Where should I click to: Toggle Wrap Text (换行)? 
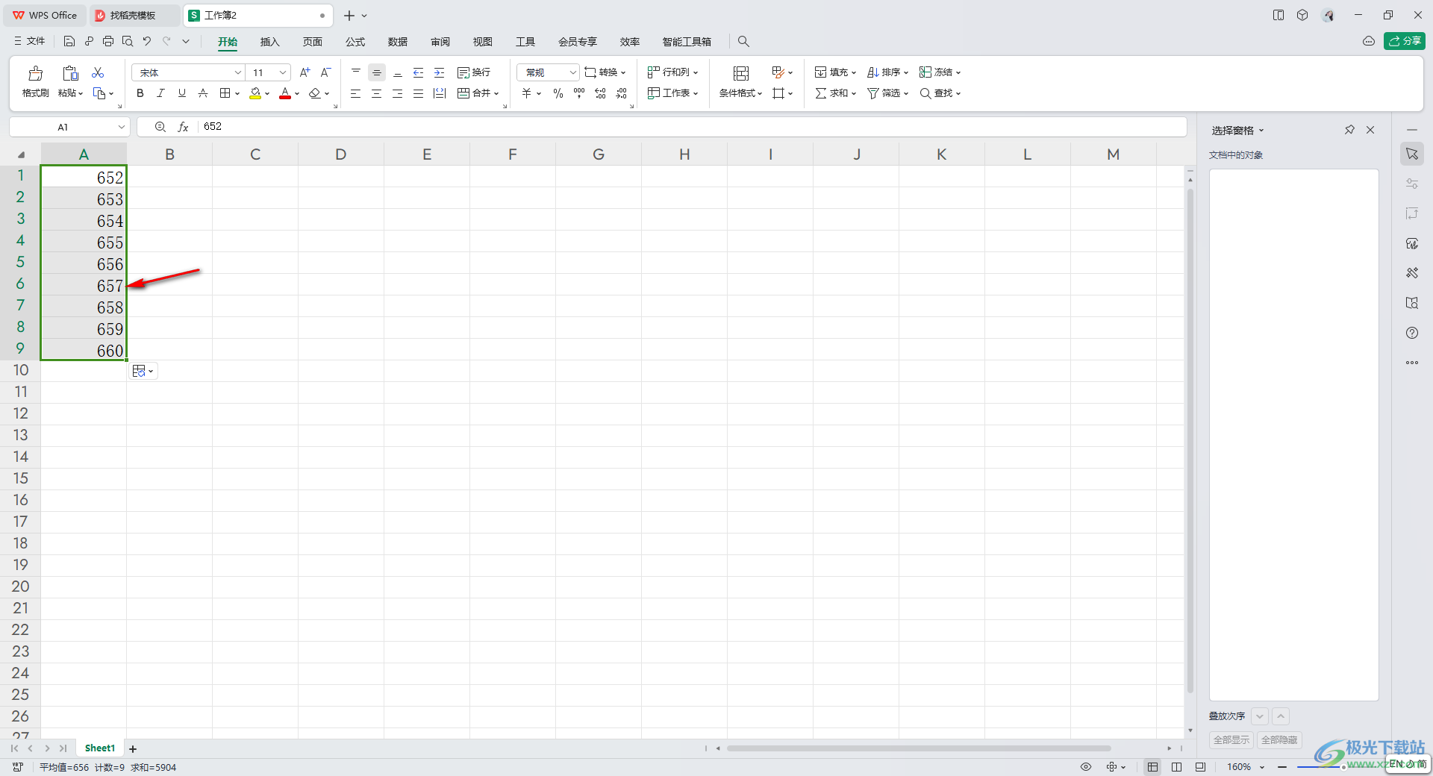point(474,72)
